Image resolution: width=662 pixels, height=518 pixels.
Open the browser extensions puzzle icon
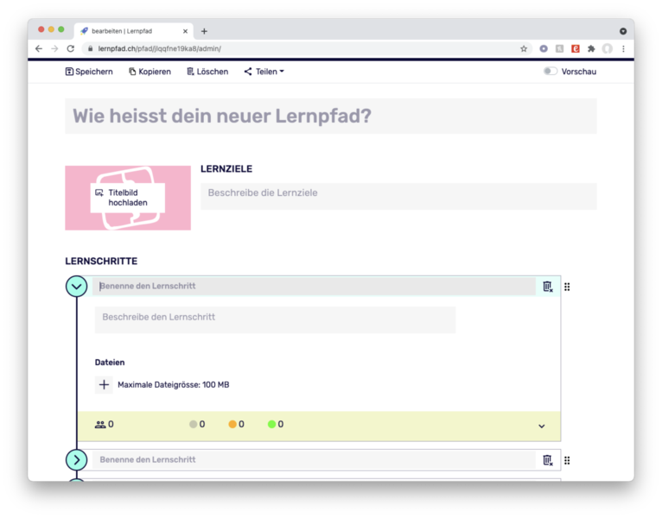pos(591,49)
